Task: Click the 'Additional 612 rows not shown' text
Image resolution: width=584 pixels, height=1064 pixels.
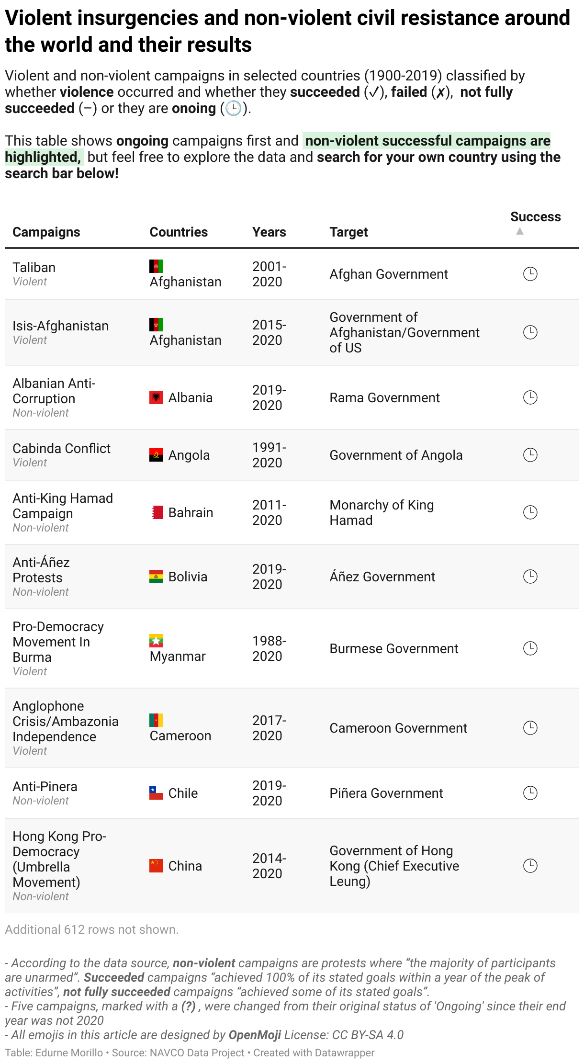Action: [x=92, y=929]
